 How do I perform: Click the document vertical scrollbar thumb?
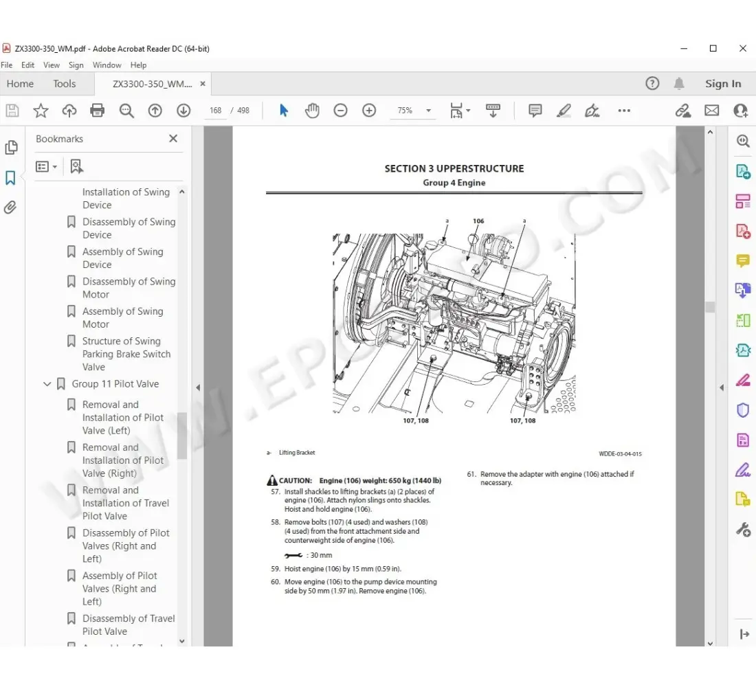point(710,307)
